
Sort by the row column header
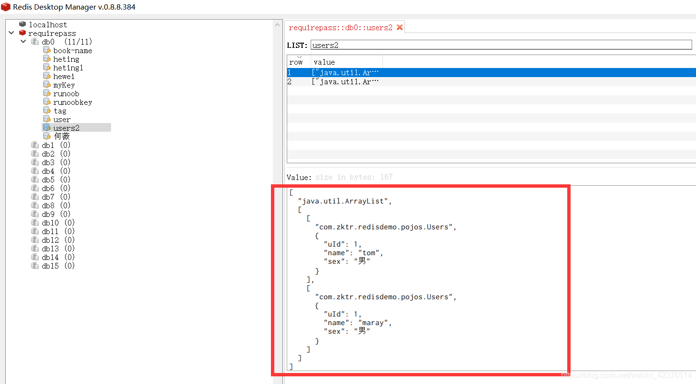tap(299, 61)
